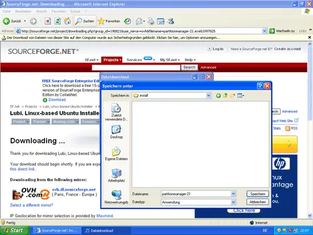This screenshot has height=235, width=313.
Task: Close the information bar with X
Action: pyautogui.click(x=310, y=38)
